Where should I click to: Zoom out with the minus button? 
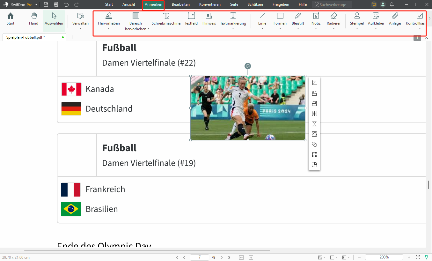point(359,257)
